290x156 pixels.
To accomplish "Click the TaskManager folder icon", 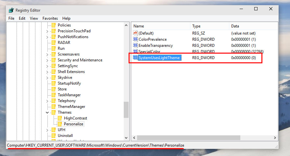I will click(x=54, y=95).
